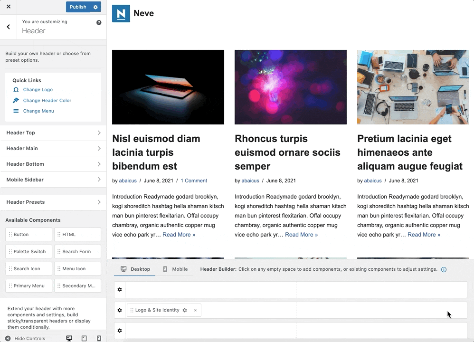Open the pink bokeh post thumbnail

click(291, 87)
